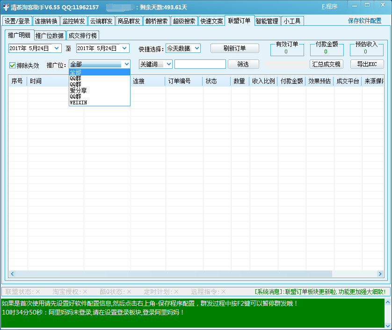Click the 汇总成交榜 button
This screenshot has height=330, width=392.
[326, 64]
